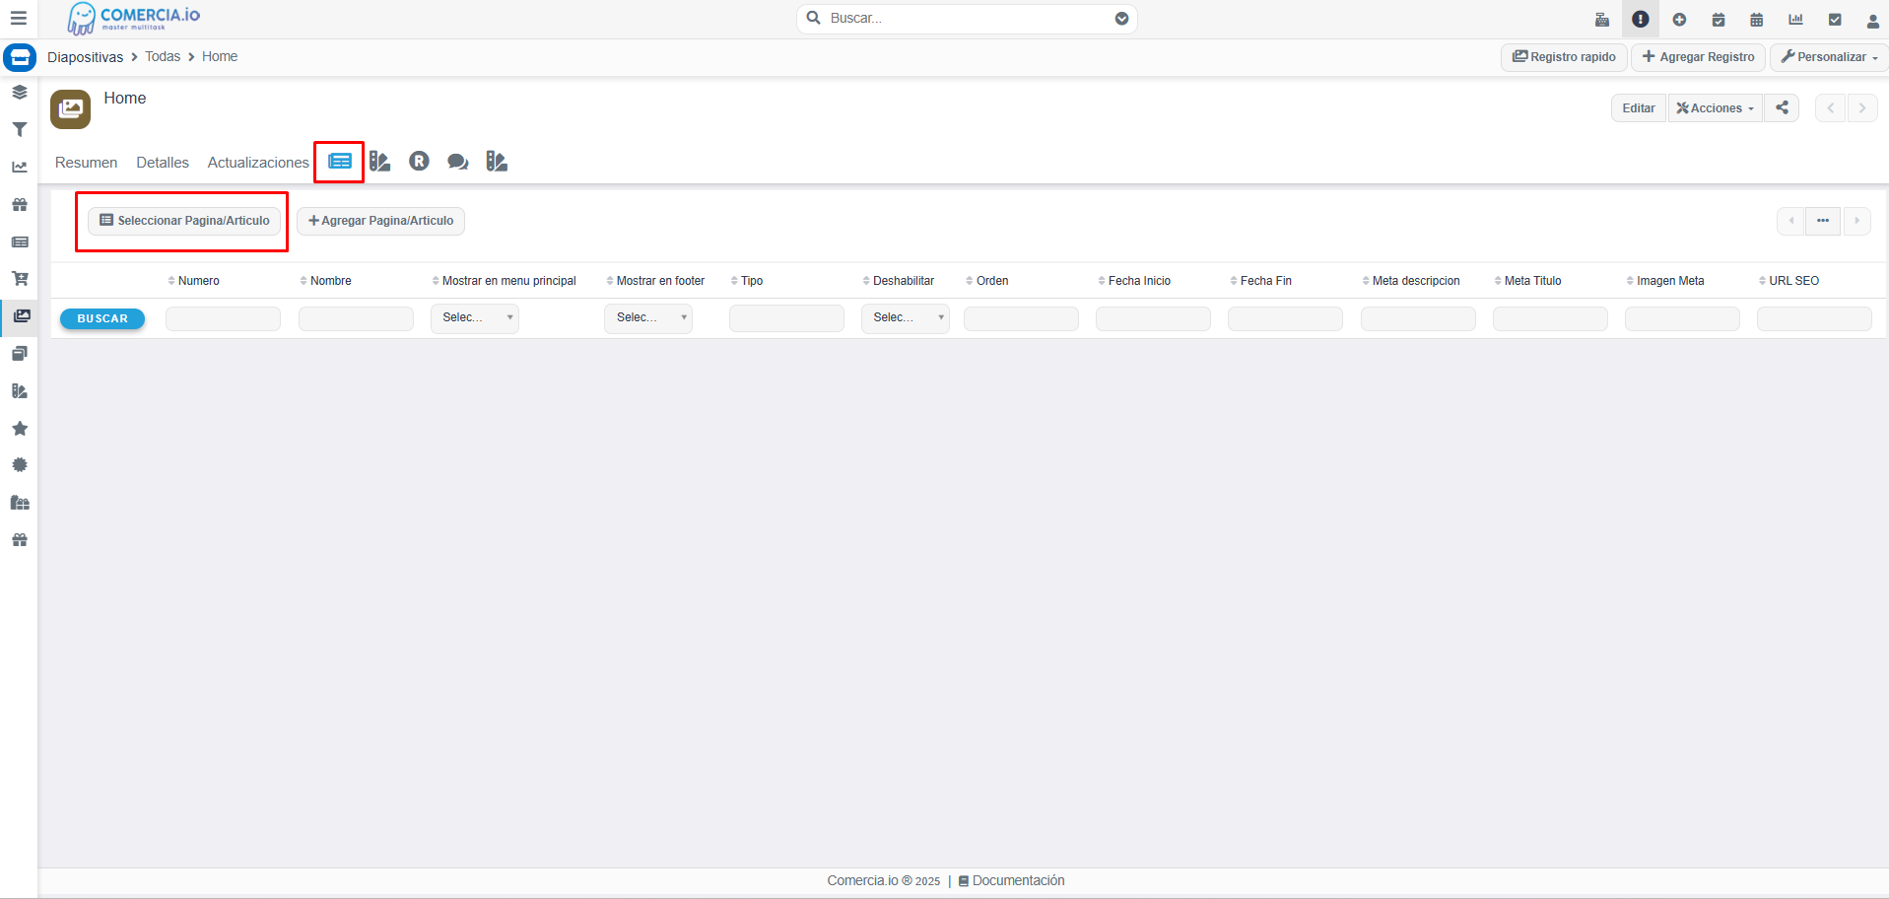
Task: Open the calendar check icon
Action: (1719, 20)
